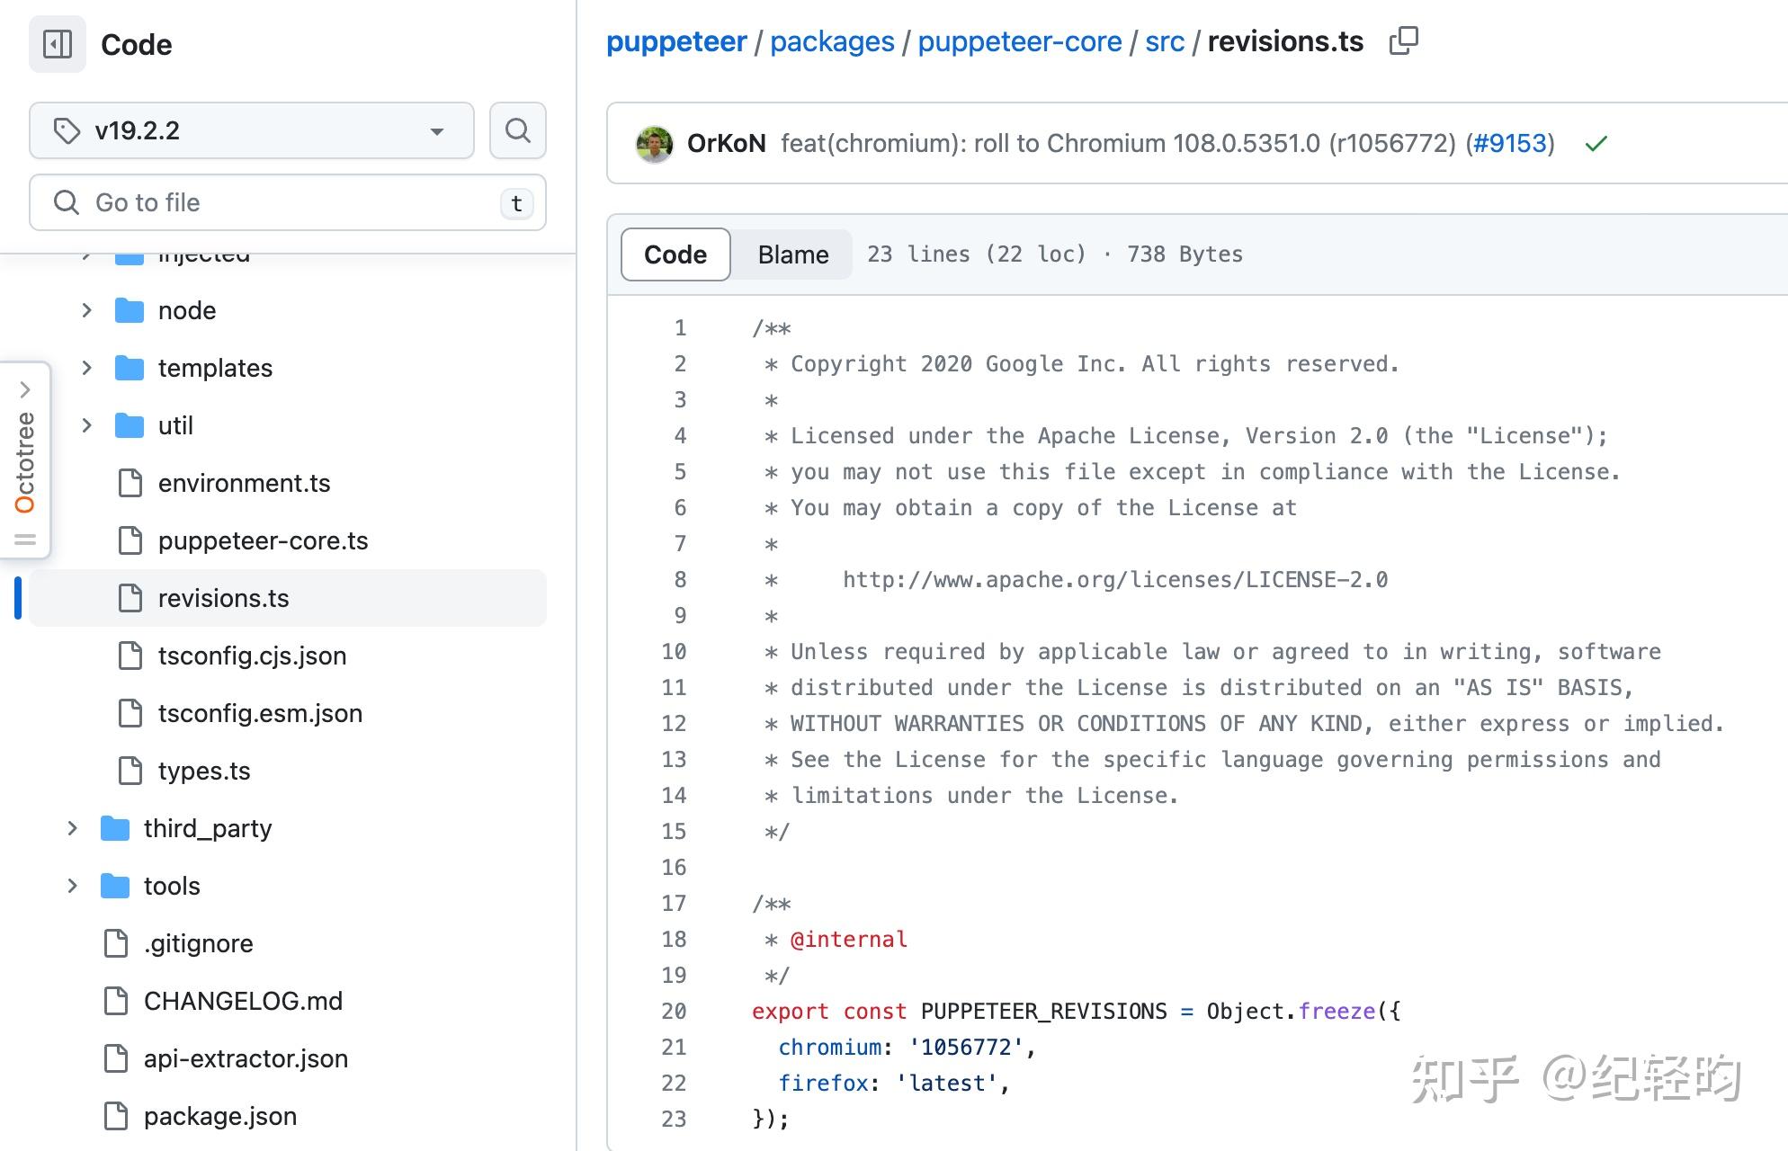Click the tag icon in v19.2.2 selector
The width and height of the screenshot is (1788, 1151).
(67, 130)
